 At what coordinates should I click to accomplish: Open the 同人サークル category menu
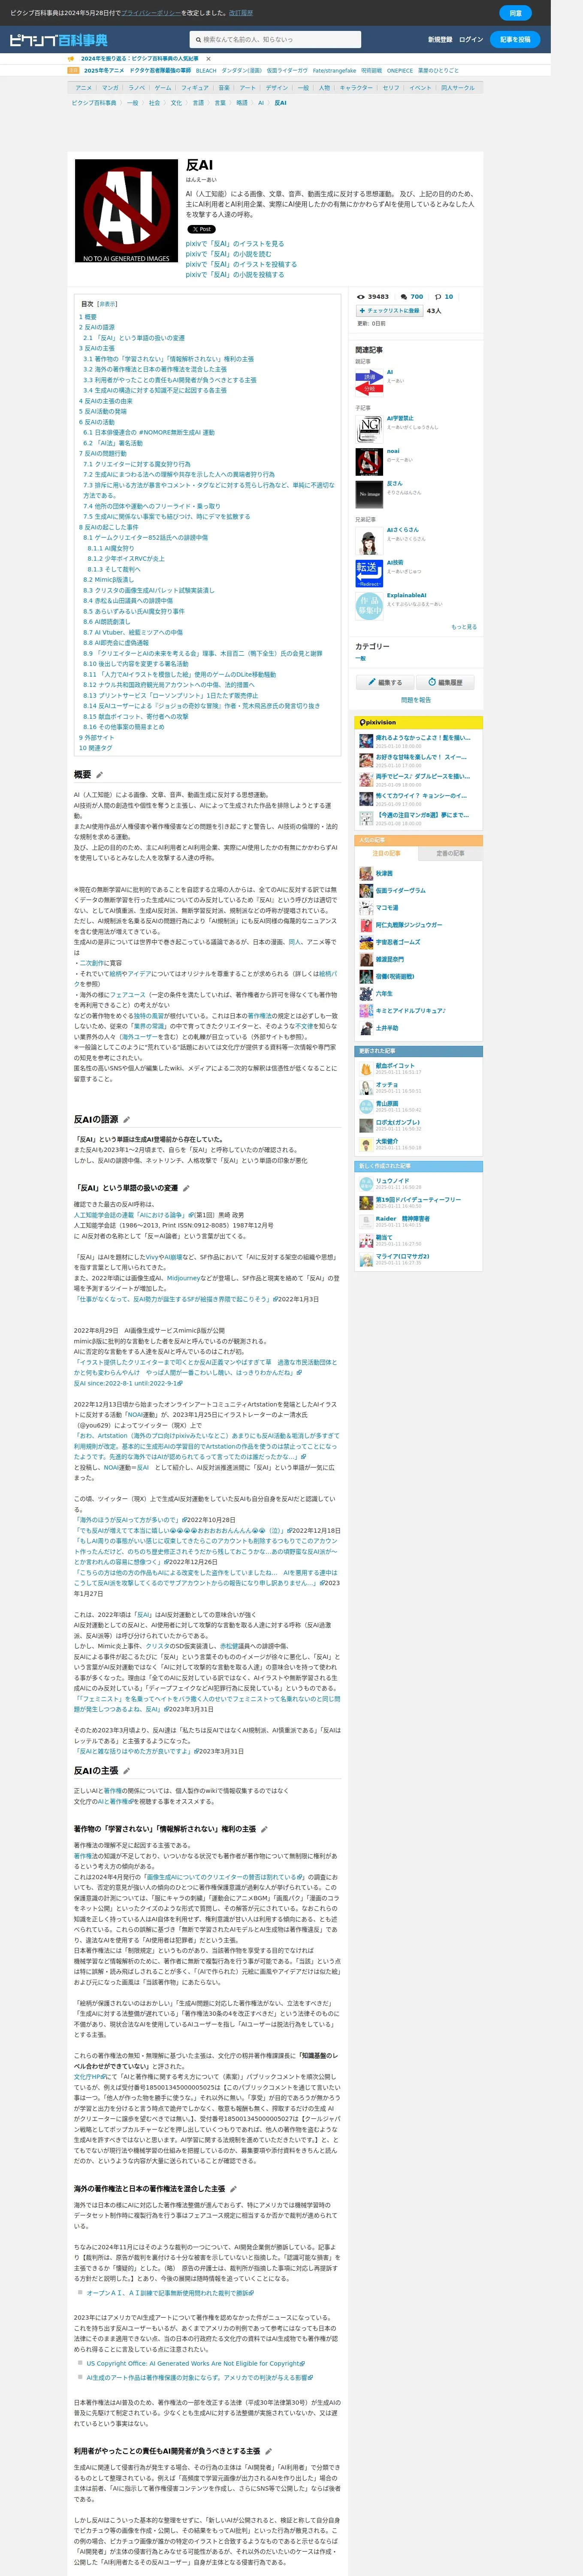[x=459, y=87]
